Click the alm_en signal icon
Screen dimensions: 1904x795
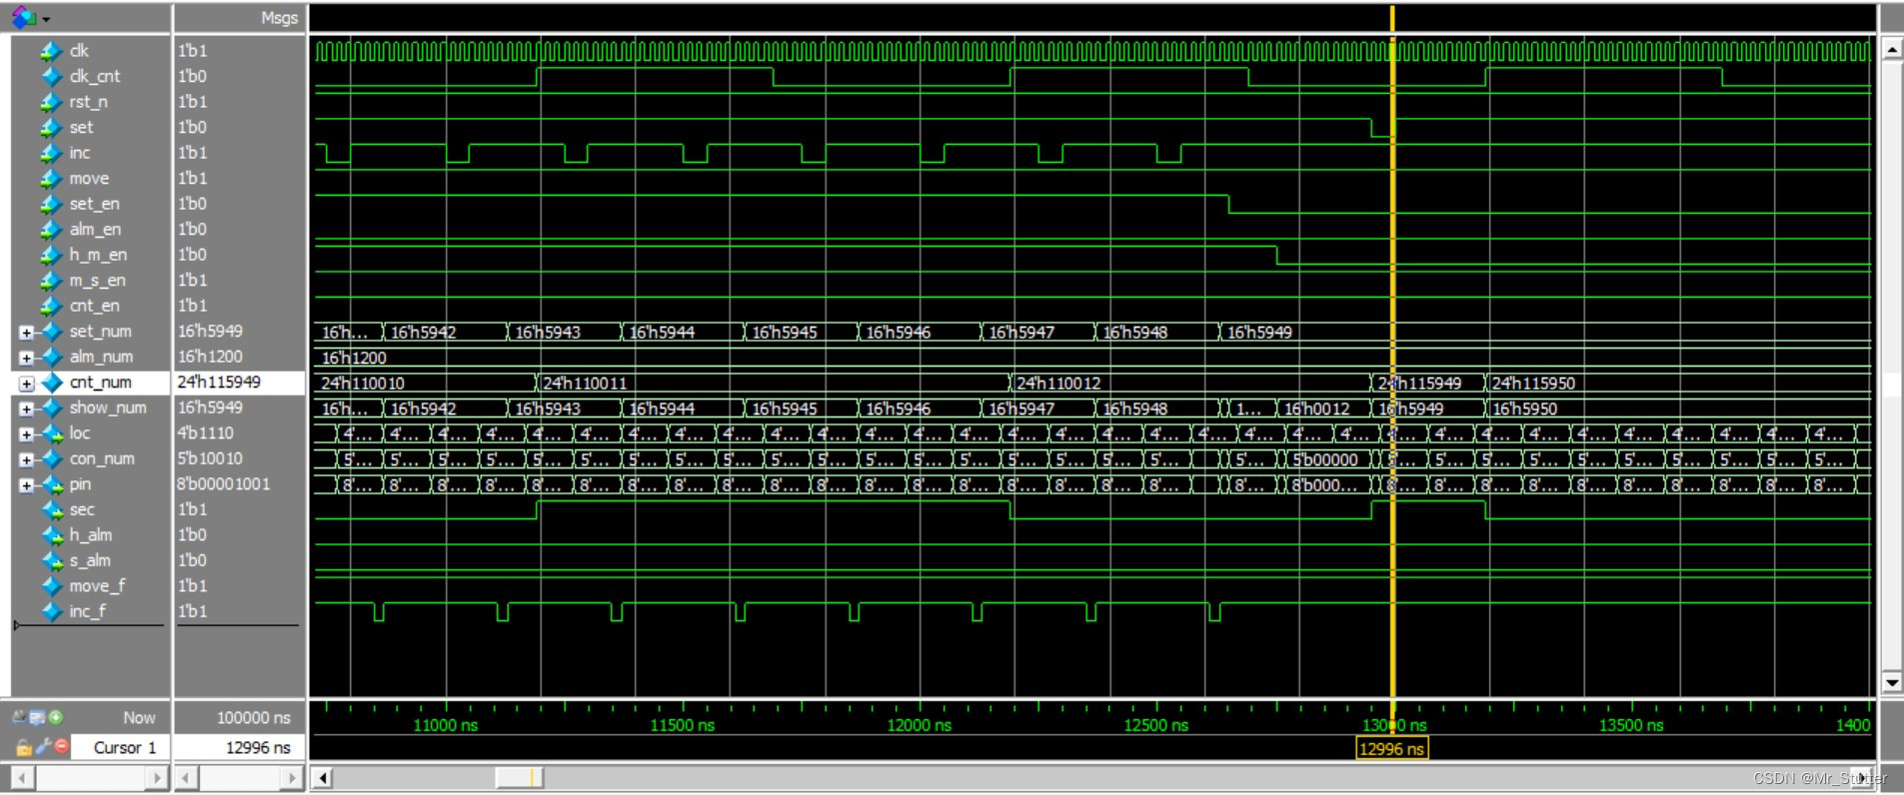click(51, 230)
